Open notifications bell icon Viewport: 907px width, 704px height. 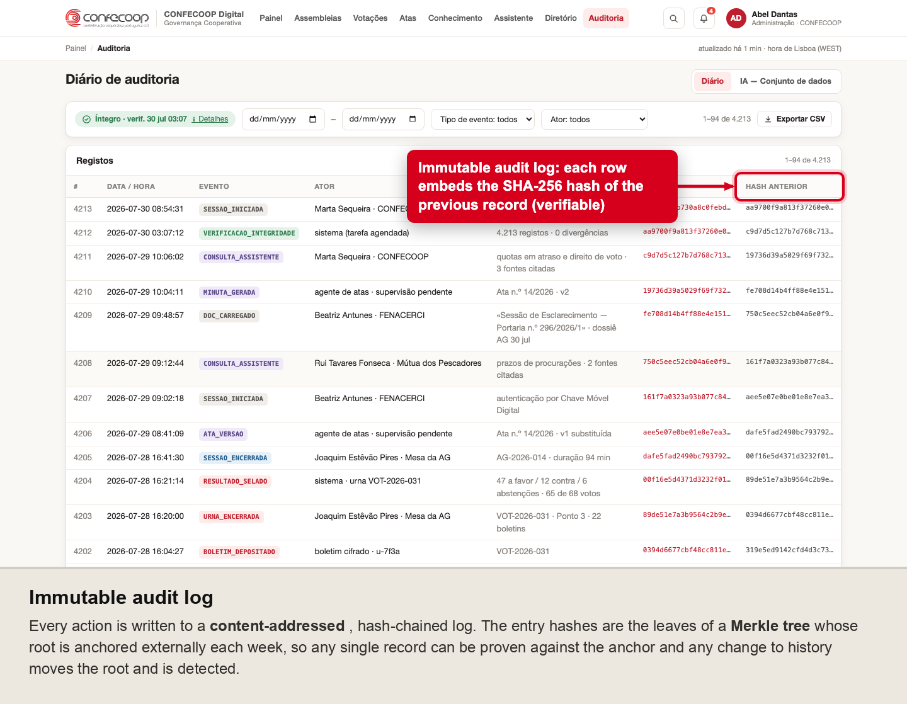click(704, 18)
